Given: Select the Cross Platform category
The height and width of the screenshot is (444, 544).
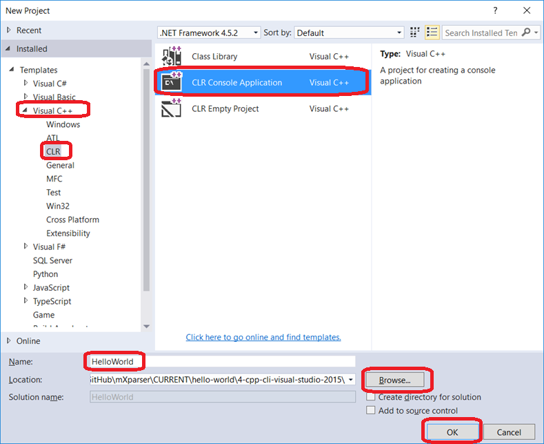Looking at the screenshot, I should (x=72, y=220).
